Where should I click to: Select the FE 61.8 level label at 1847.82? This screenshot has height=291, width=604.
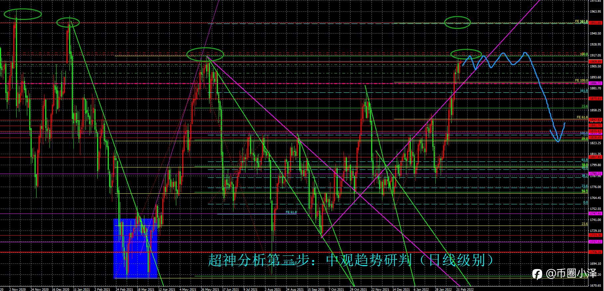click(x=582, y=117)
